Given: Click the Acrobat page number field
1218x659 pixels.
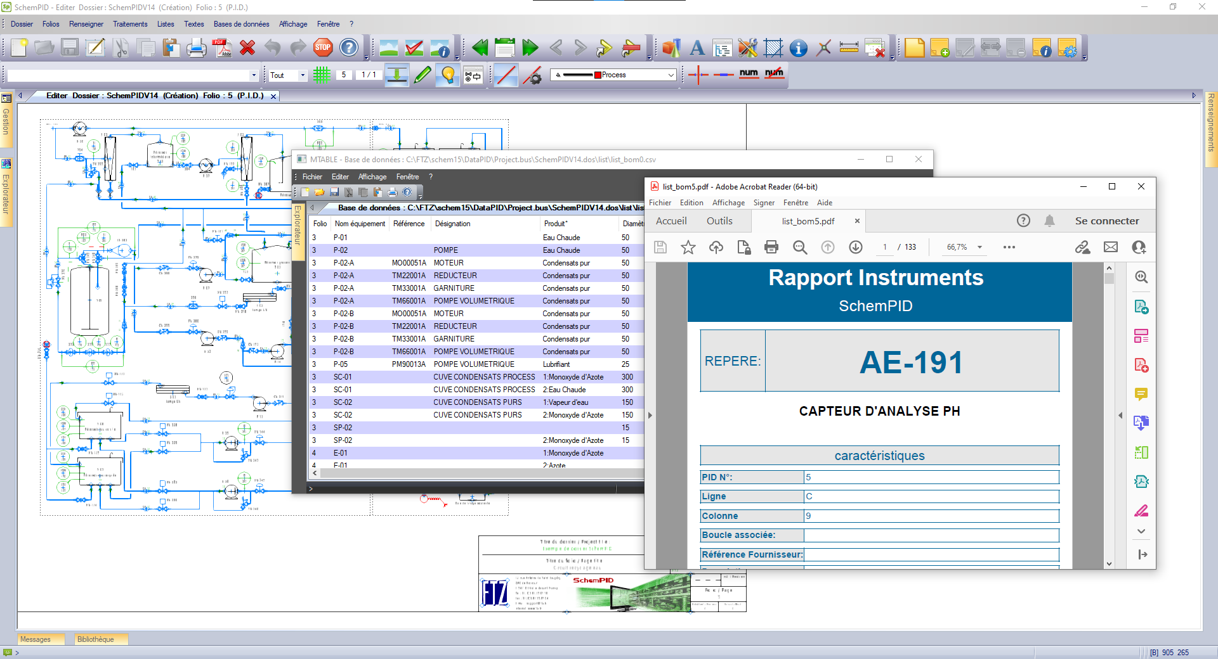Looking at the screenshot, I should [x=884, y=247].
